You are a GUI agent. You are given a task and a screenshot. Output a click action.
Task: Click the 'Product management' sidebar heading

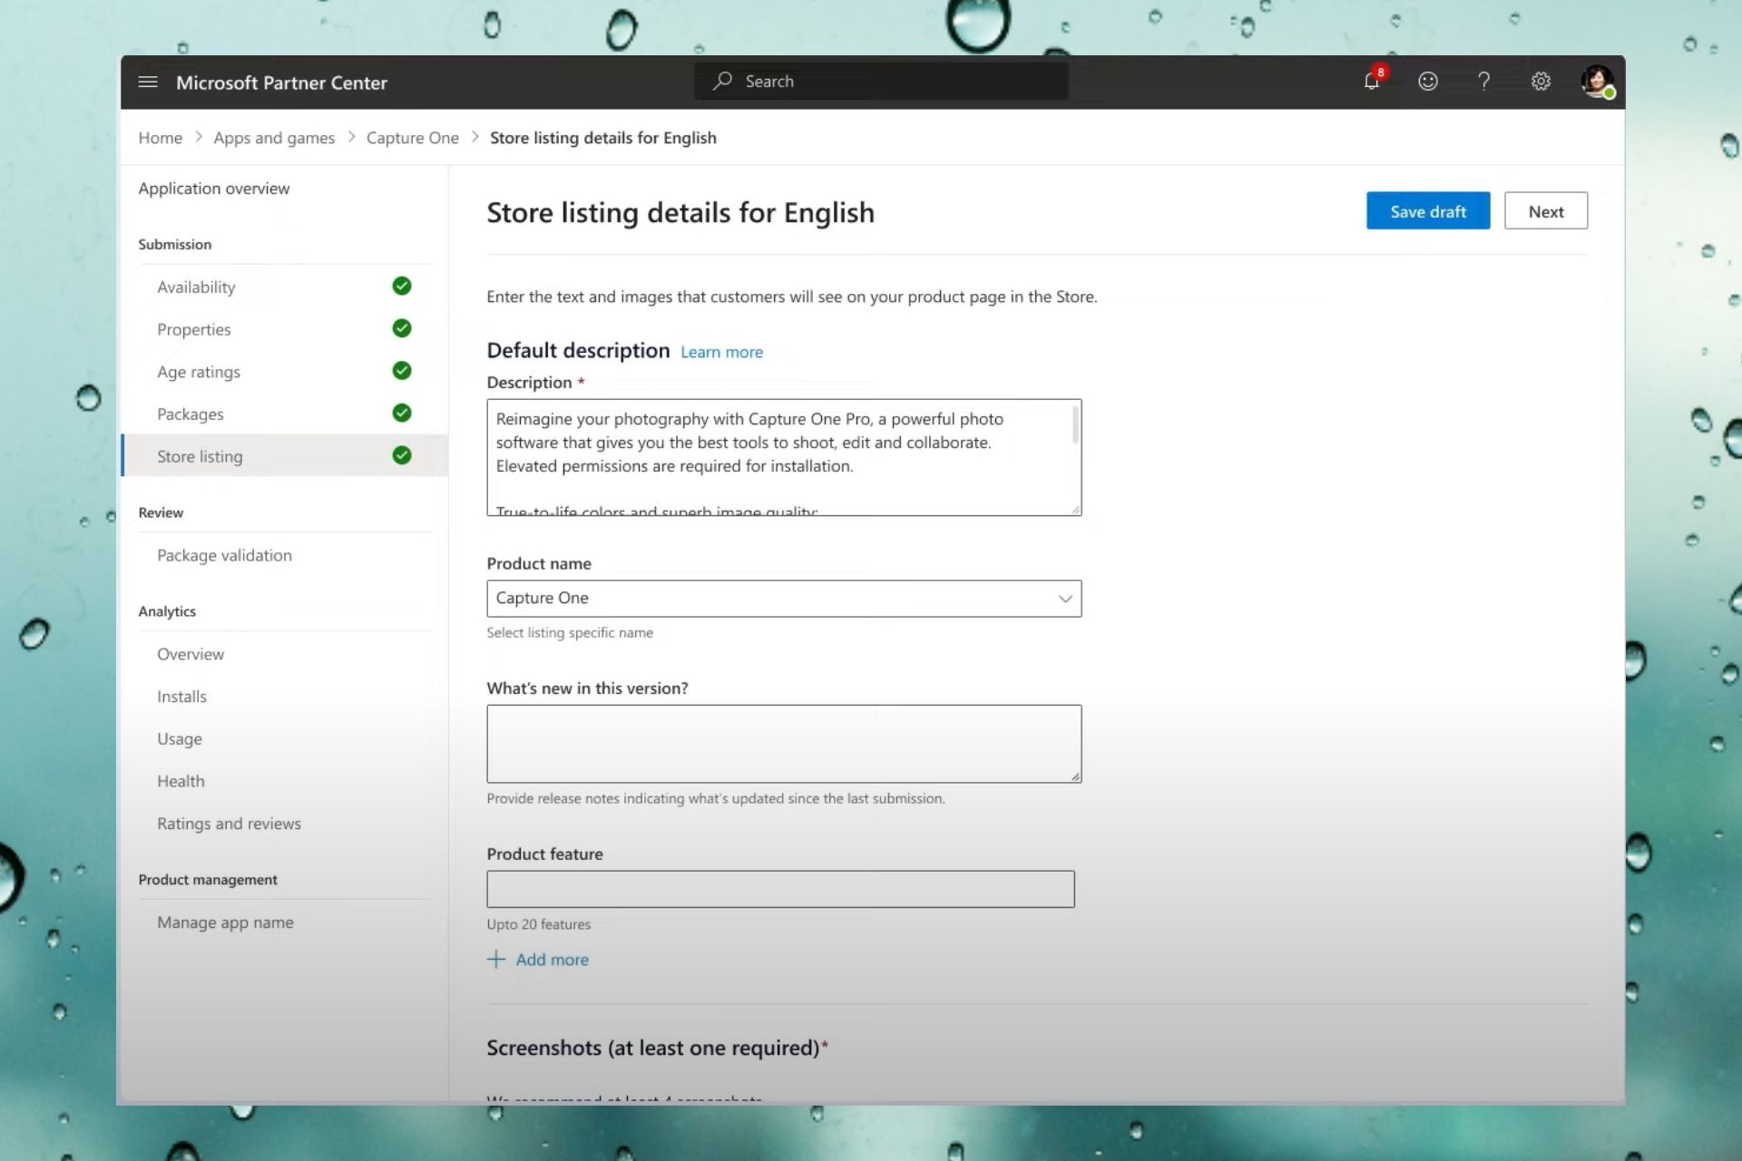(208, 880)
